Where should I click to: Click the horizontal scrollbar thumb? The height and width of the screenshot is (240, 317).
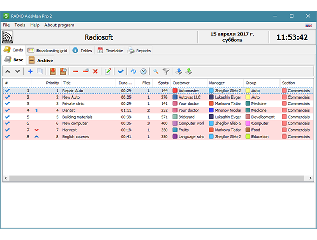pos(156,178)
